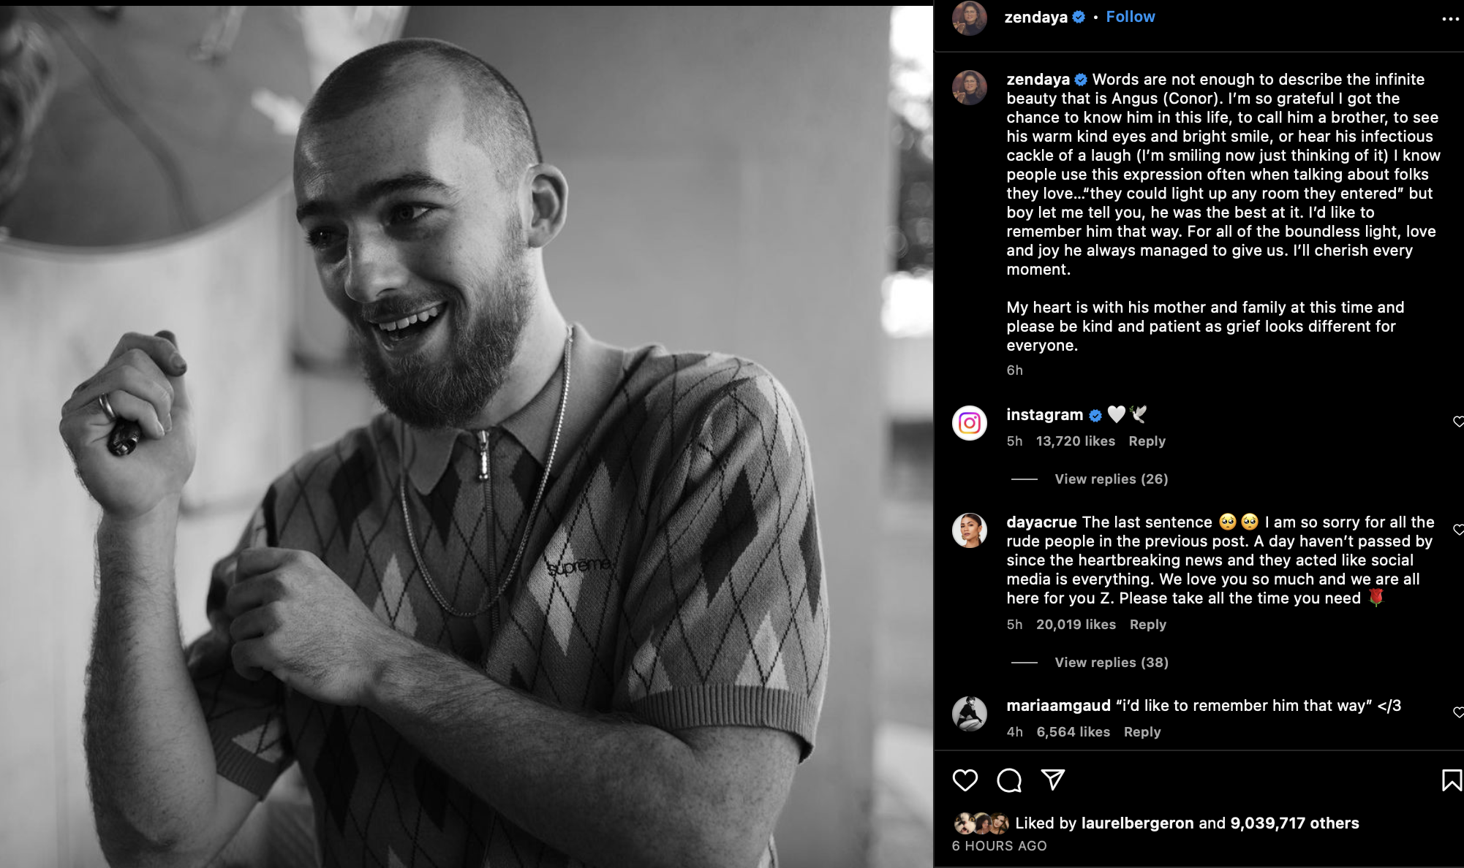Like the instagram account's comment
This screenshot has width=1464, height=868.
click(1457, 422)
